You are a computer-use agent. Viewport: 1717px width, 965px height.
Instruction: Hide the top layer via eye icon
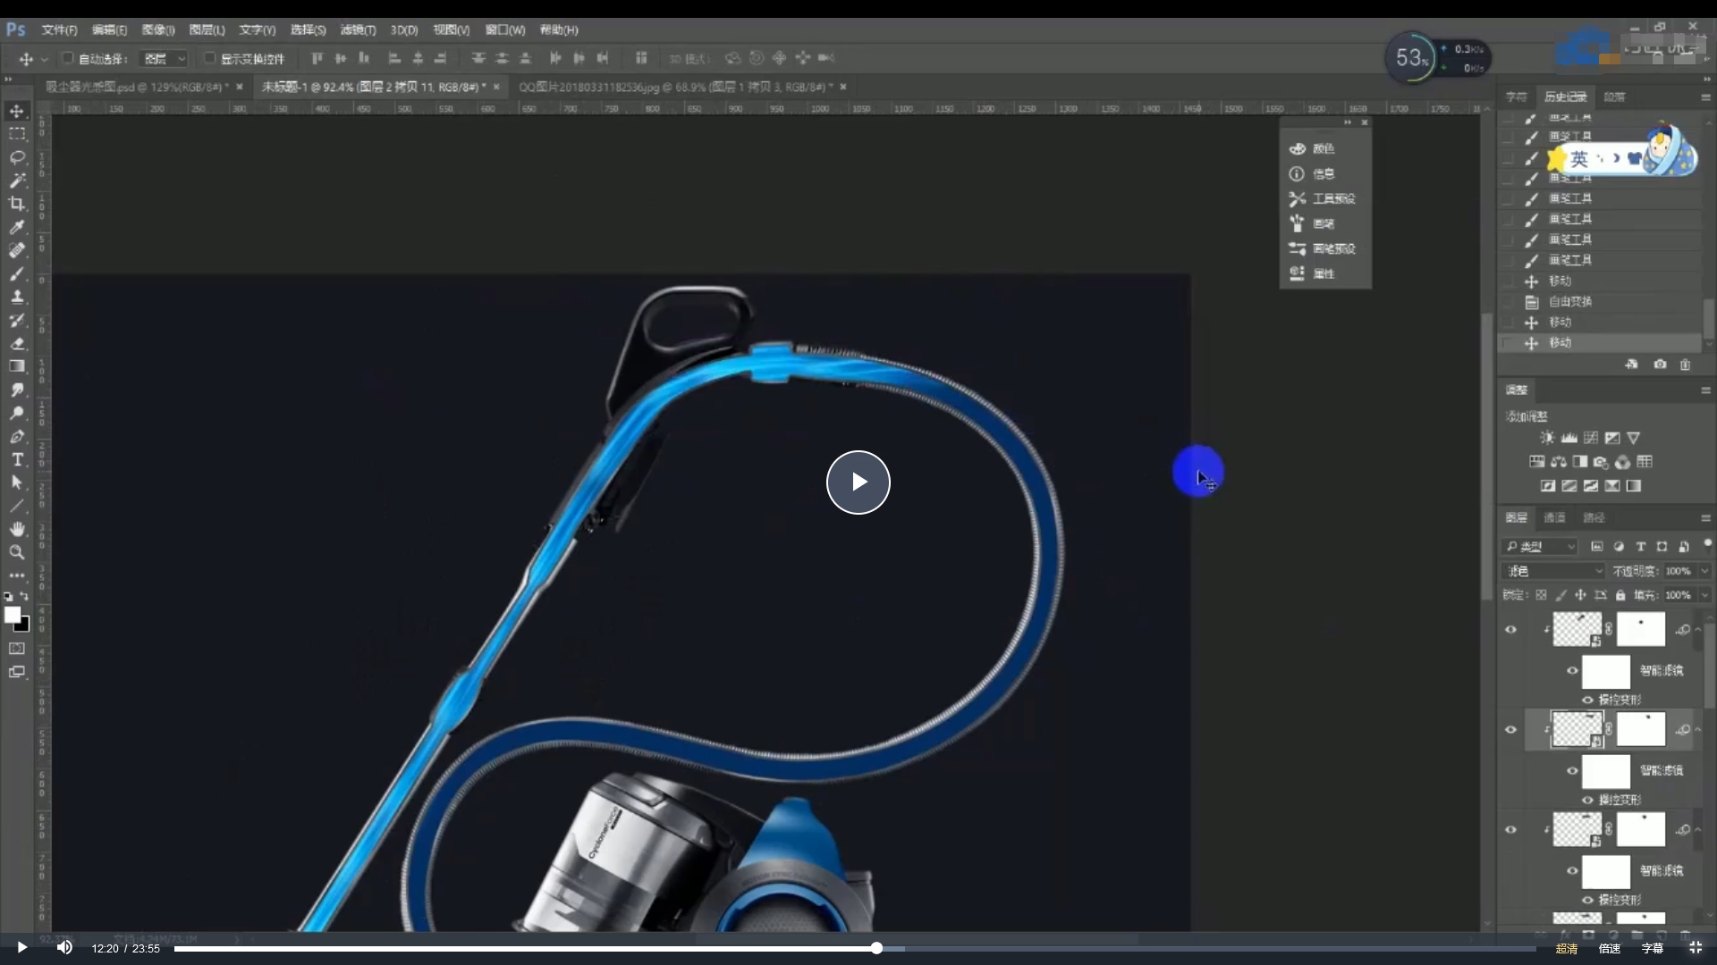[1511, 630]
